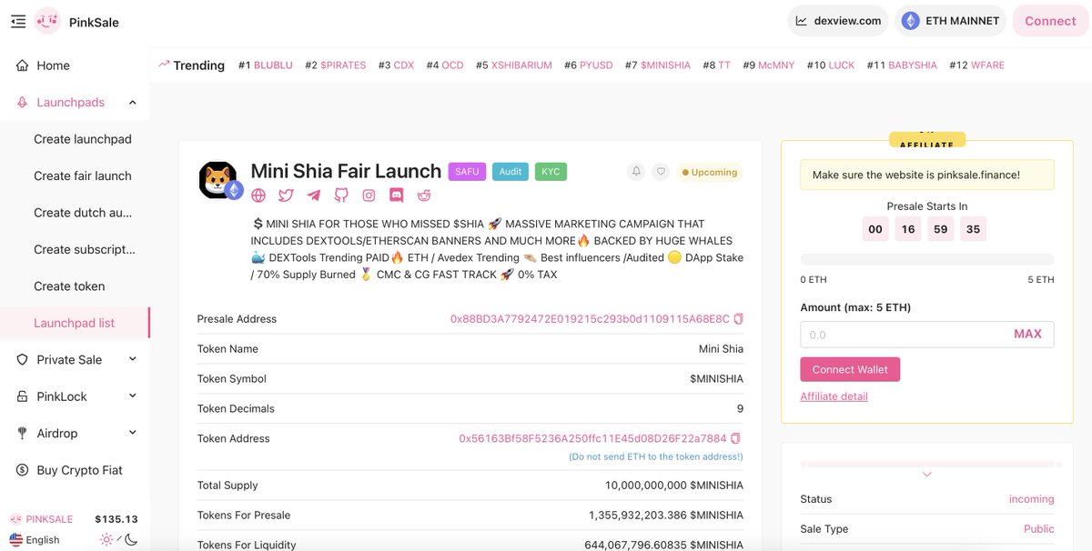
Task: Expand the PinkLock sidebar section
Action: [x=133, y=396]
